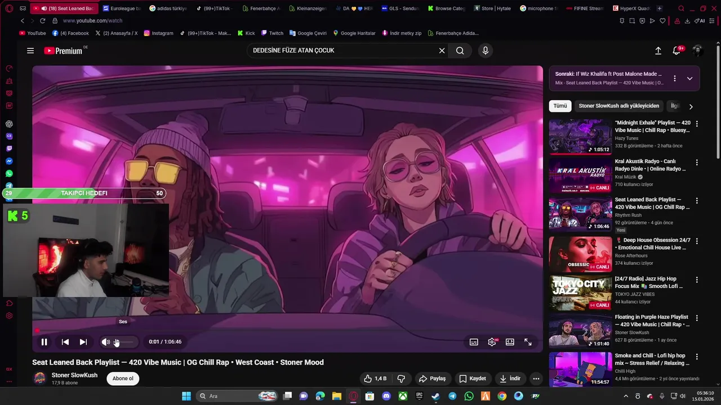Open the mix playlist options menu
The width and height of the screenshot is (721, 405).
674,79
